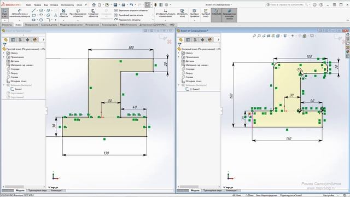350x197 pixels.
Task: Toggle Shaded Sketch Contours button
Action: click(229, 15)
